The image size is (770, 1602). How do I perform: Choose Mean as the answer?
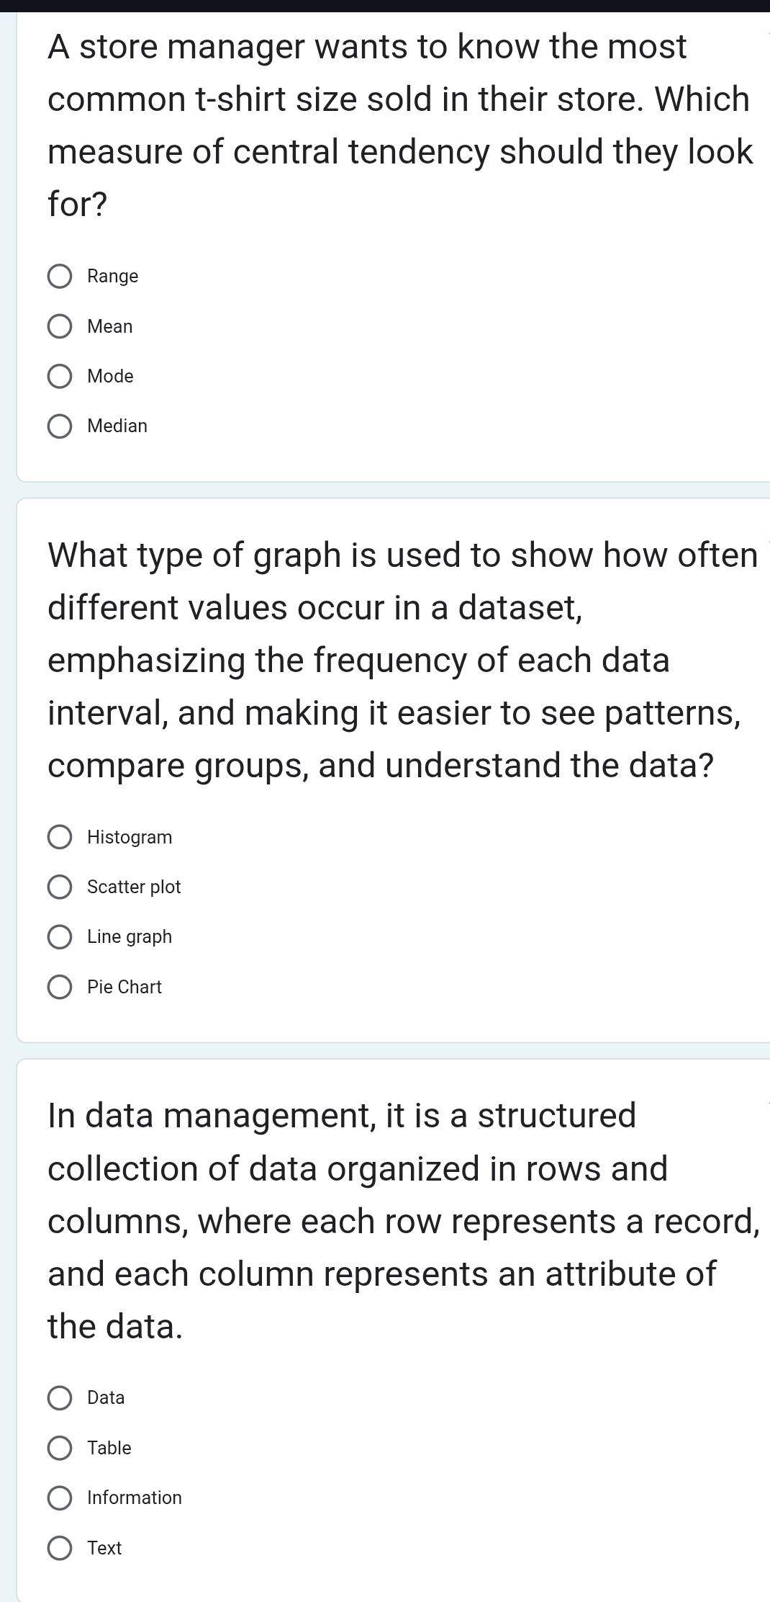click(x=60, y=327)
